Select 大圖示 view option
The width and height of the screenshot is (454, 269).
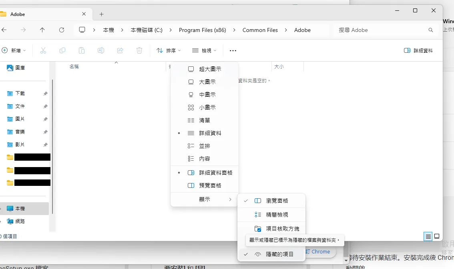205,82
